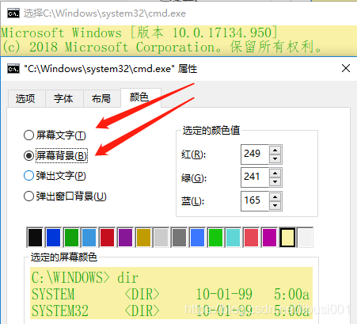The image size is (357, 324).
Task: Pick the light gray color swatch
Action: tap(161, 238)
